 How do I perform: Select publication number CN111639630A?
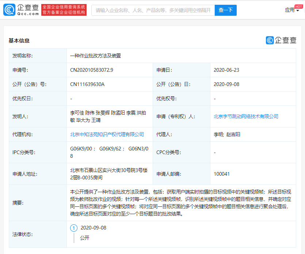pos(87,84)
